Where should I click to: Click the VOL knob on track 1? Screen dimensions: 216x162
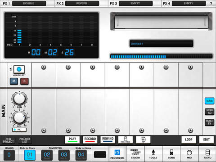pyautogui.click(x=19, y=118)
